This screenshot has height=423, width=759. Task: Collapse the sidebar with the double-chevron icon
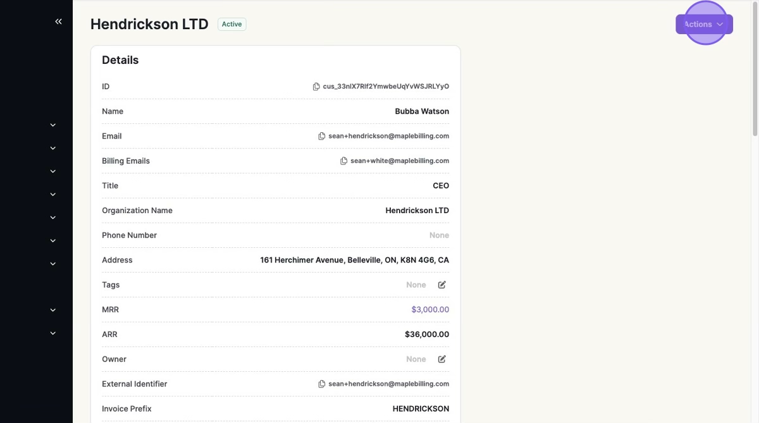click(58, 21)
